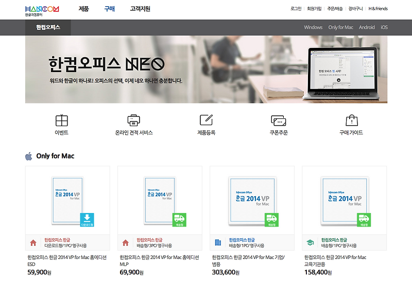Viewport: 412px width, 293px height.
Task: Click the Only for Mac heading
Action: 55,156
